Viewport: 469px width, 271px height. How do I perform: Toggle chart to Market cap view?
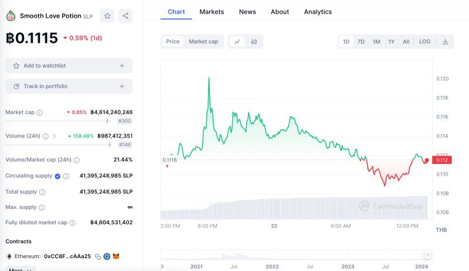point(203,42)
